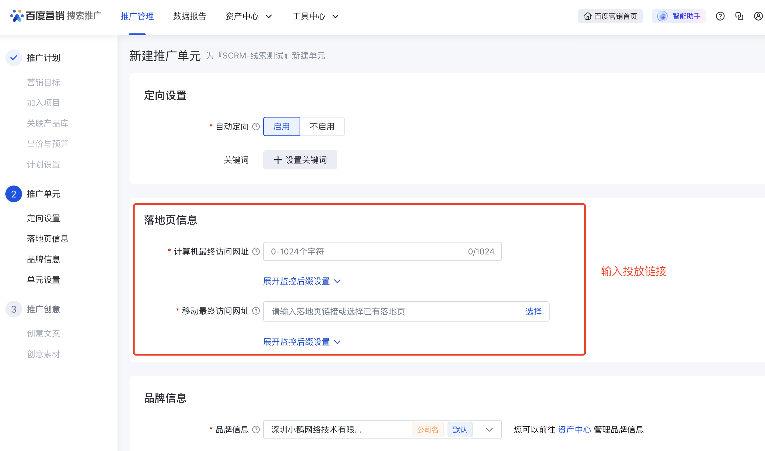The height and width of the screenshot is (451, 765).
Task: Click the 默认 tag in brand selector
Action: (460, 430)
